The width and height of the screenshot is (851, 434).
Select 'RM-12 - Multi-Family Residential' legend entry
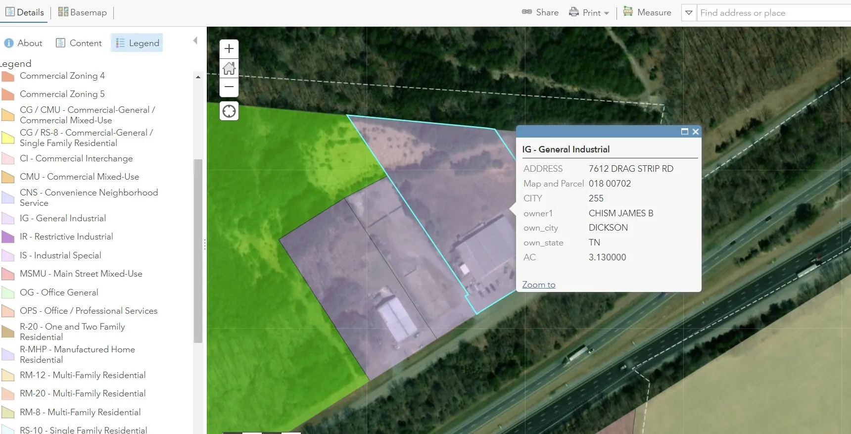coord(83,375)
